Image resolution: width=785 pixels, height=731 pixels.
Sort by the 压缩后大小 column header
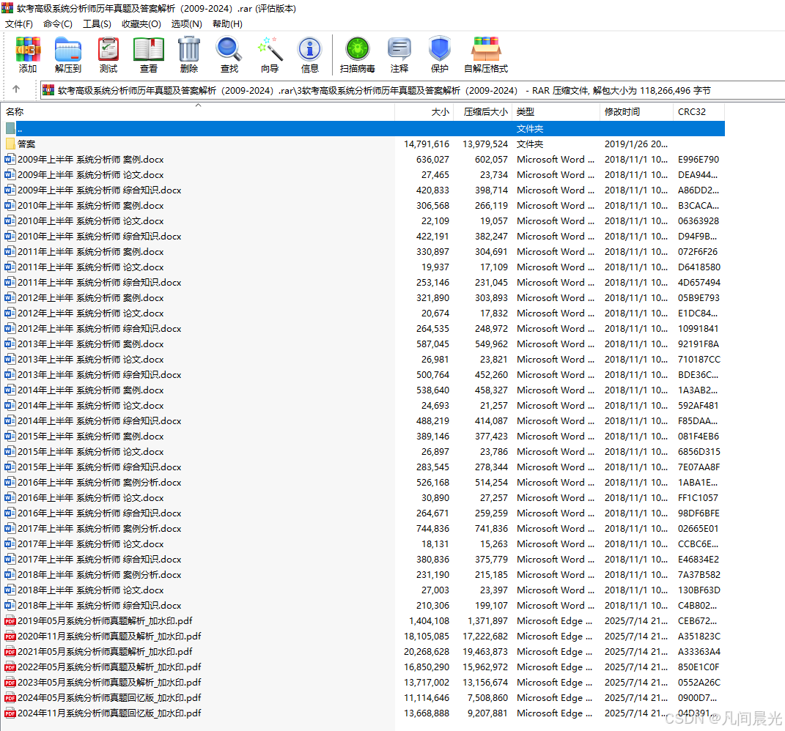pyautogui.click(x=482, y=112)
